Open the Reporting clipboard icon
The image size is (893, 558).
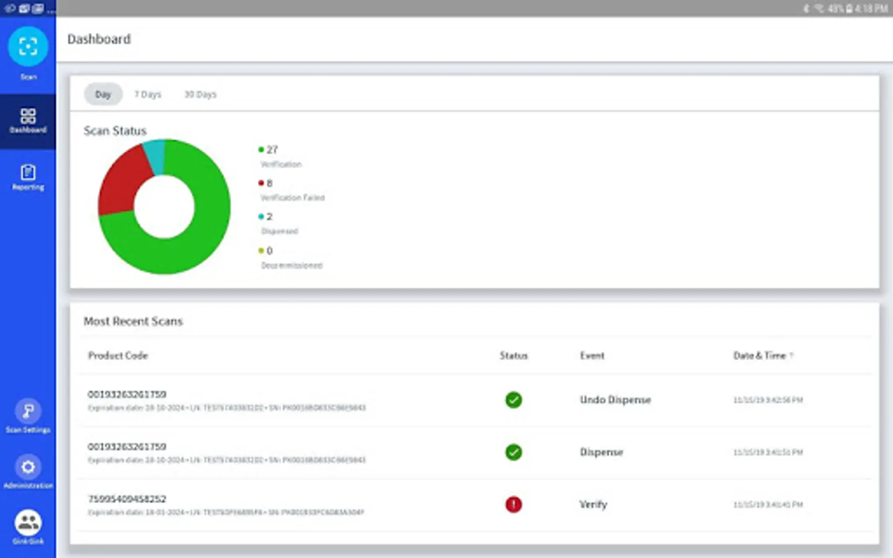coord(28,172)
